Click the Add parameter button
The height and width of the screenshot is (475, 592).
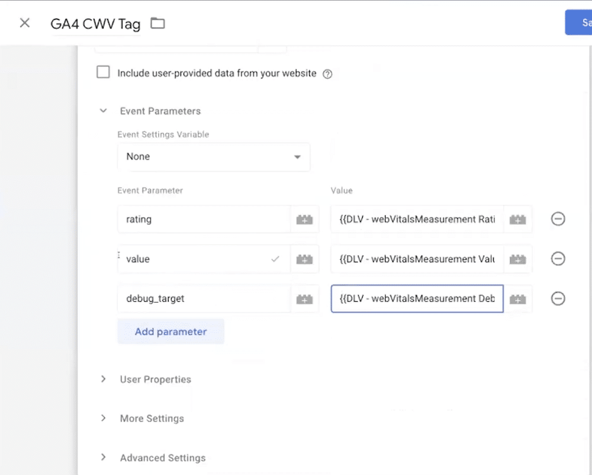[170, 331]
